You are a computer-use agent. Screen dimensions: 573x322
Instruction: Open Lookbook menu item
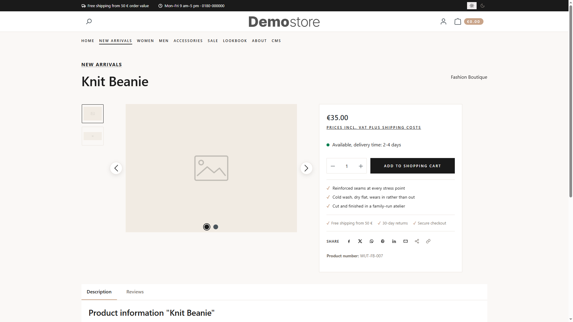(x=235, y=41)
